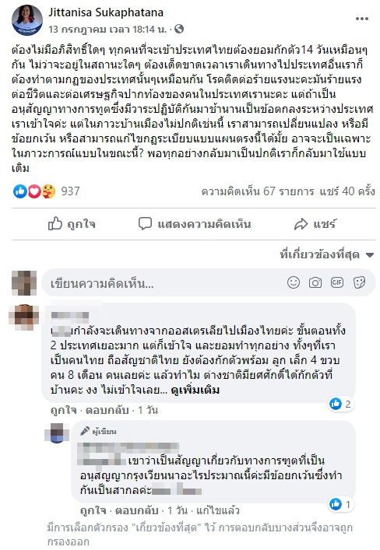This screenshot has height=550, width=380.
Task: Open the post options three-dots menu
Action: point(362,19)
